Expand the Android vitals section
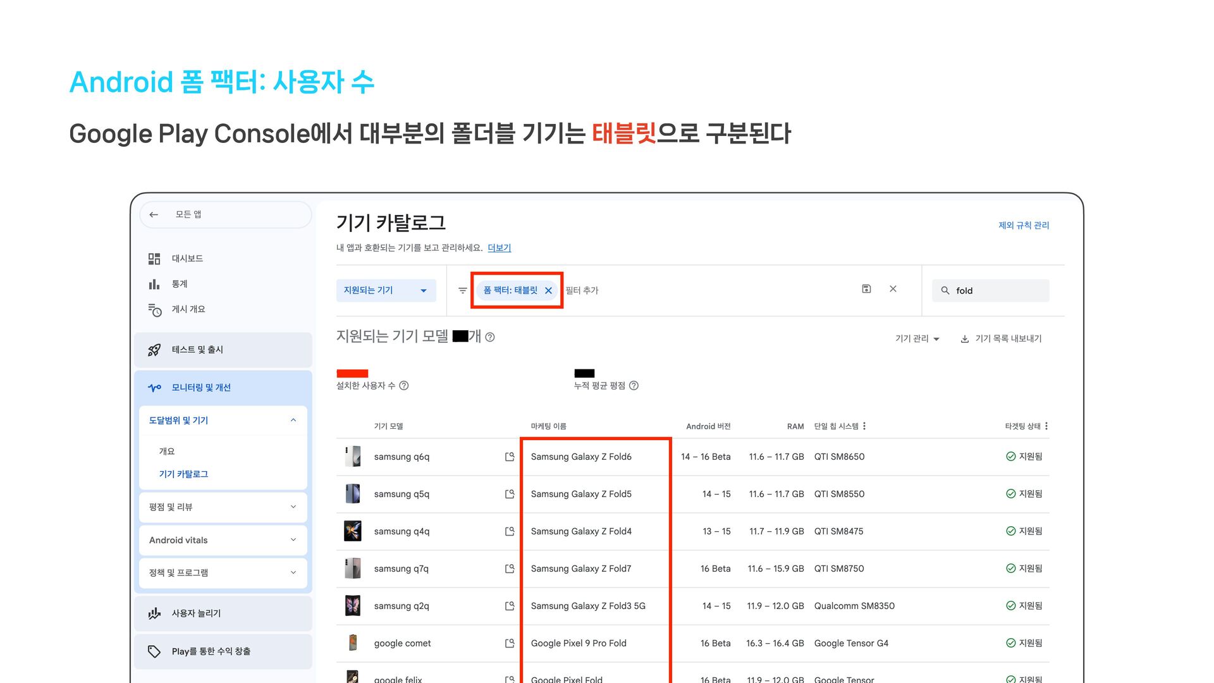This screenshot has height=683, width=1214. tap(293, 540)
